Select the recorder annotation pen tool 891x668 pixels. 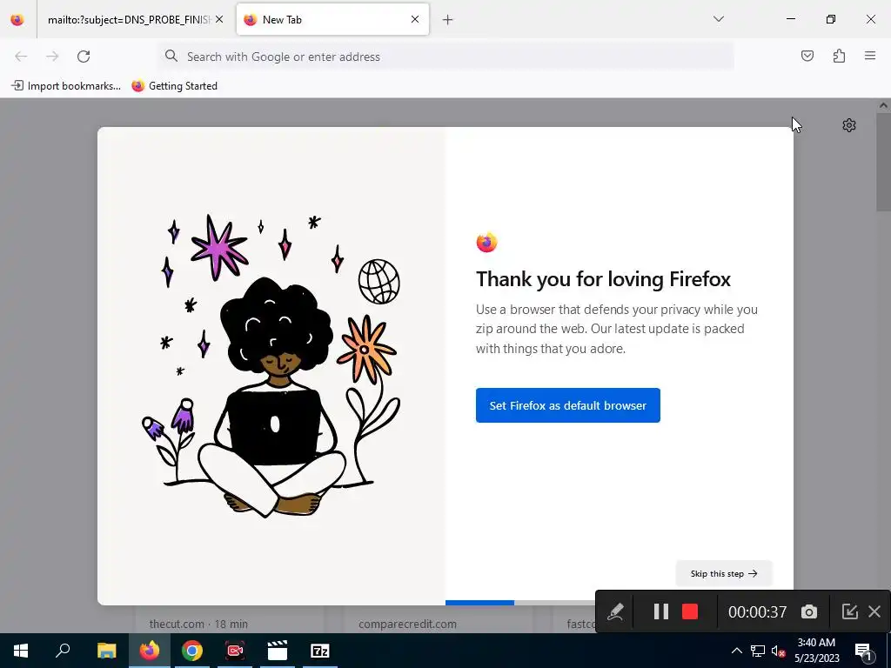click(615, 611)
